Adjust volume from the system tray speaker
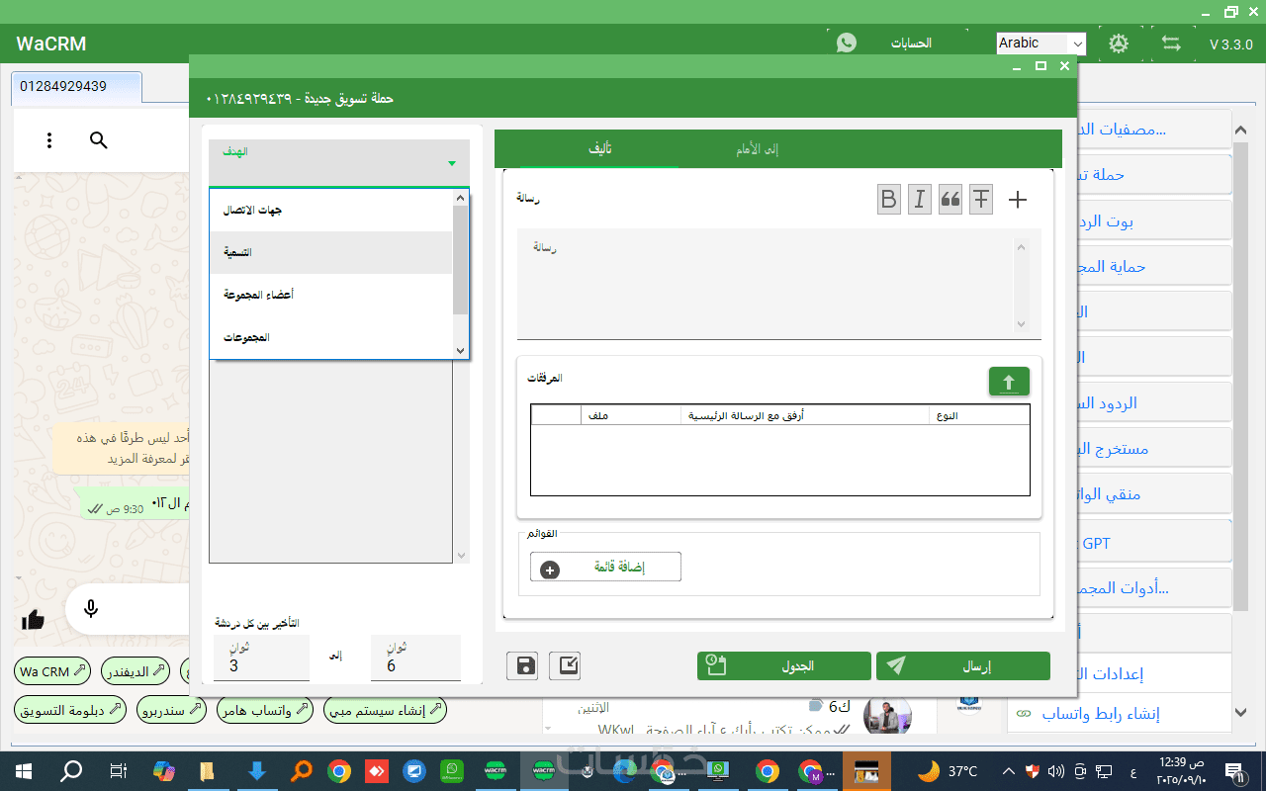Viewport: 1266px width, 791px height. pos(1056,771)
